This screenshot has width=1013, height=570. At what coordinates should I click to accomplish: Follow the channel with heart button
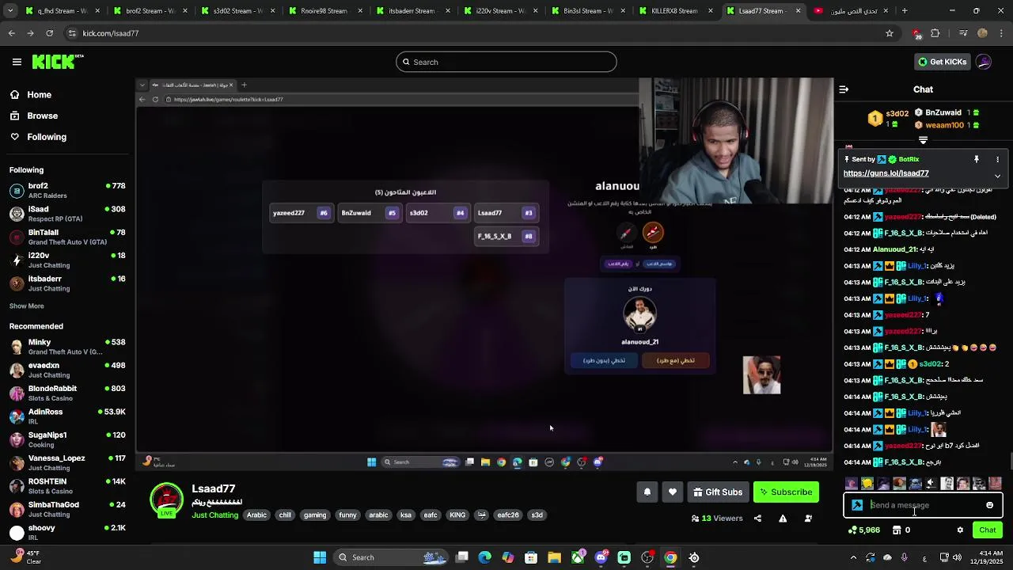click(672, 492)
